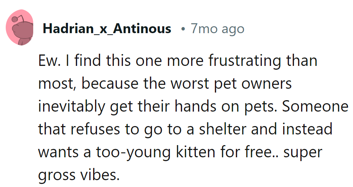Click the word 'inevitably' in the comment
This screenshot has width=353, height=187.
click(71, 107)
